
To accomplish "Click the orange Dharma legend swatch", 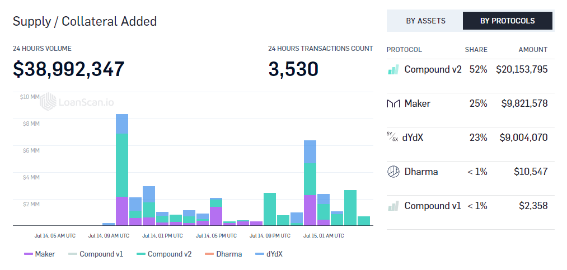I will pyautogui.click(x=209, y=254).
